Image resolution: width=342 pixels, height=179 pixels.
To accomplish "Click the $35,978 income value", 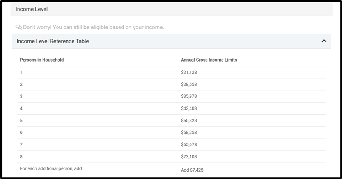I will (189, 96).
